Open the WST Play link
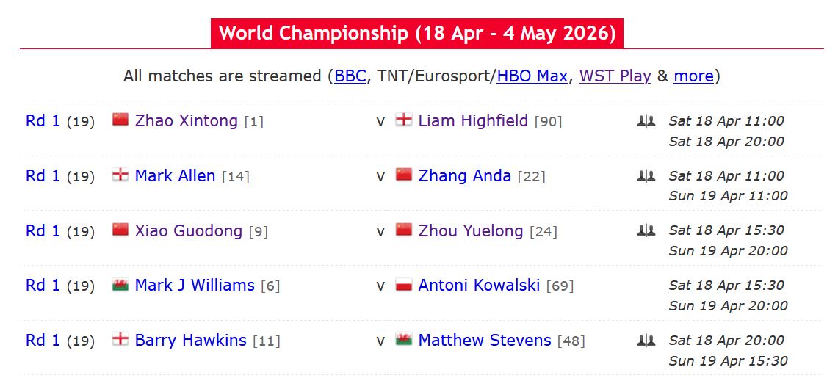Viewport: 838px width, 378px height. click(615, 76)
